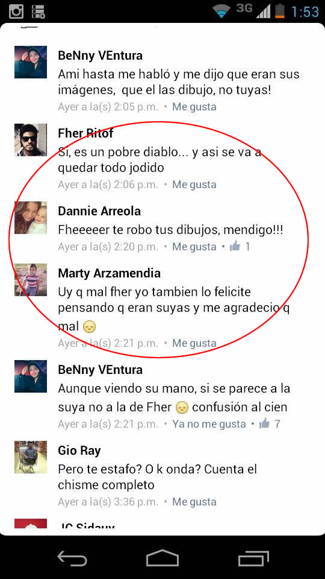Viewport: 325px width, 579px height.
Task: Open Marty Arzamendia's profile name link
Action: pos(109,273)
